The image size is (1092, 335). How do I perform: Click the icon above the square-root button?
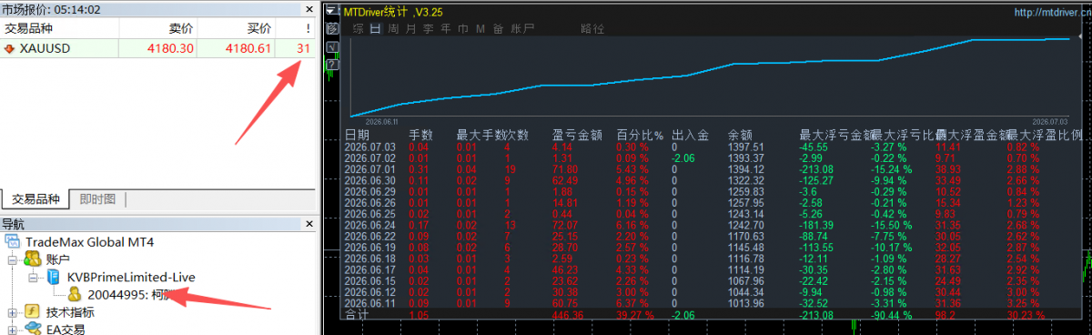(x=332, y=28)
